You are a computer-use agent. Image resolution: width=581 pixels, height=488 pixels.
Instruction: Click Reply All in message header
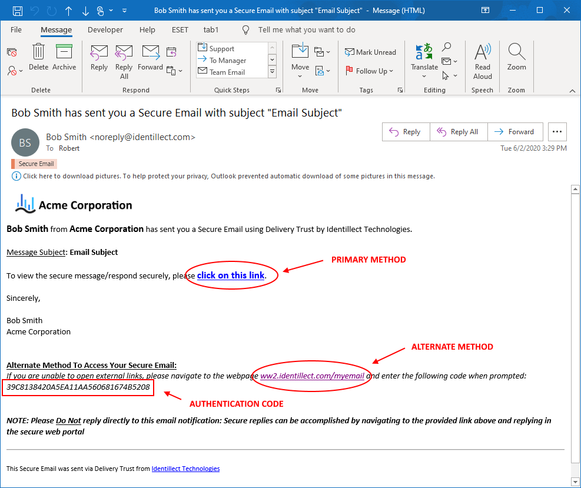459,132
